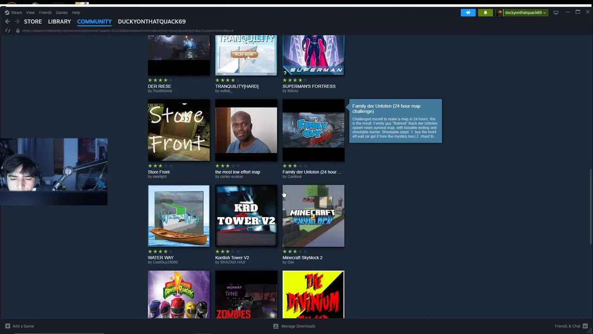The width and height of the screenshot is (593, 334).
Task: Open the announcements megaphone button
Action: 468,13
